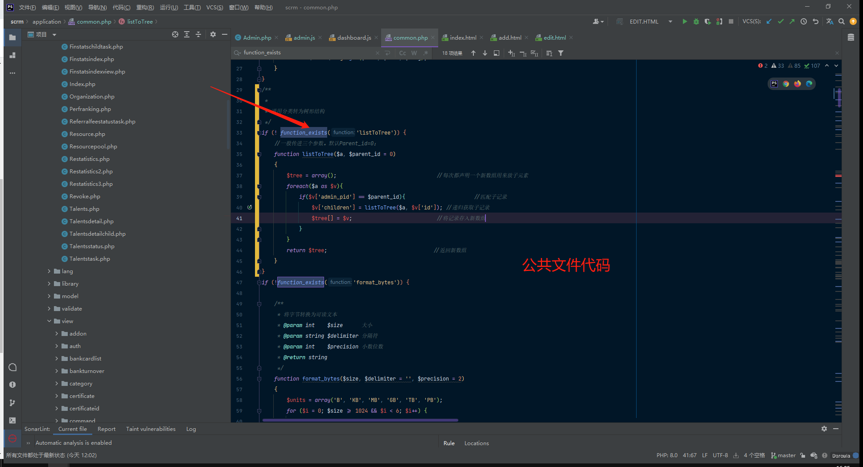Collapse the view folder
This screenshot has height=467, width=863.
(49, 321)
